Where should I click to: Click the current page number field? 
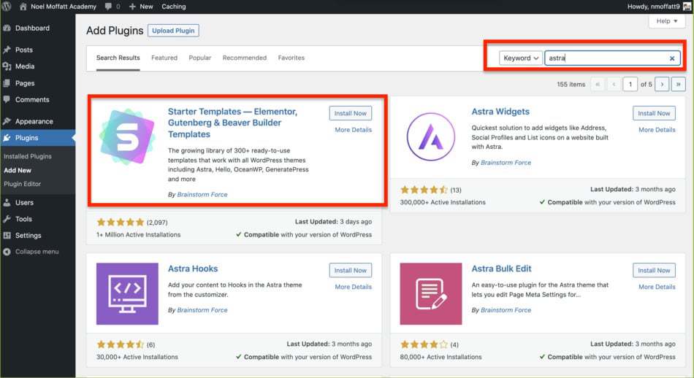630,84
